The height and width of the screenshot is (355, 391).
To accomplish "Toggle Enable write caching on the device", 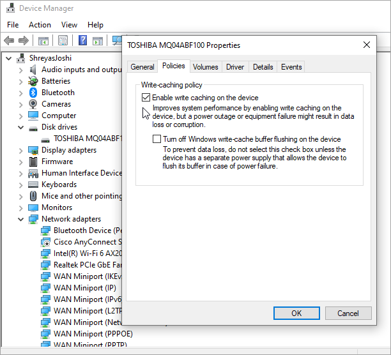I will click(x=146, y=98).
